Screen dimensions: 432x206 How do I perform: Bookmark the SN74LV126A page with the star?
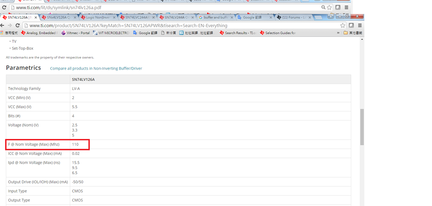(343, 26)
